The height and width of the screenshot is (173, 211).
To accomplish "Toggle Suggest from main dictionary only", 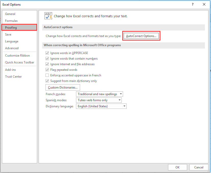I will pos(47,81).
